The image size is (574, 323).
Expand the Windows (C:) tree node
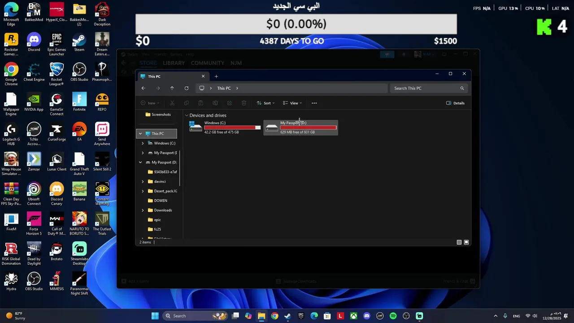pyautogui.click(x=143, y=143)
